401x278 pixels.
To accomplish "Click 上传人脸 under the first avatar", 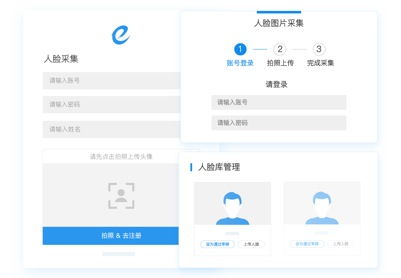I will click(251, 244).
